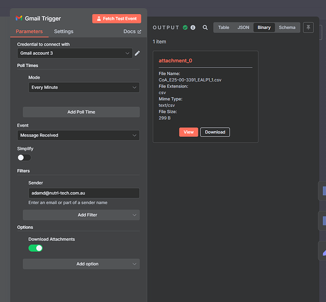
Task: Click Add Poll Time button
Action: [x=81, y=112]
